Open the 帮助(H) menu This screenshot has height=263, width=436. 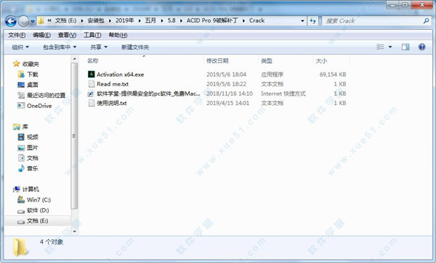pyautogui.click(x=118, y=36)
